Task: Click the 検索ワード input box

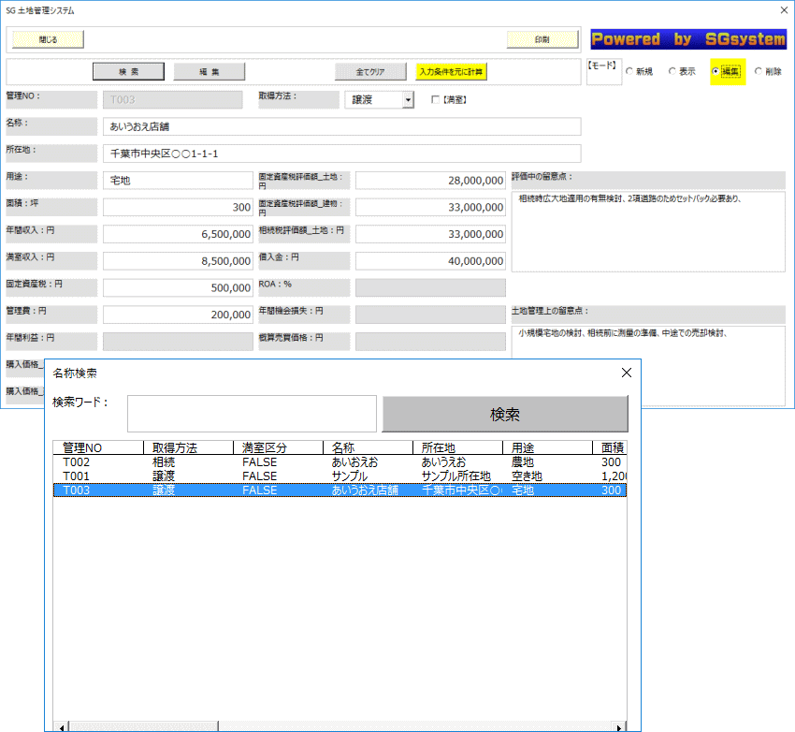Action: (x=252, y=414)
